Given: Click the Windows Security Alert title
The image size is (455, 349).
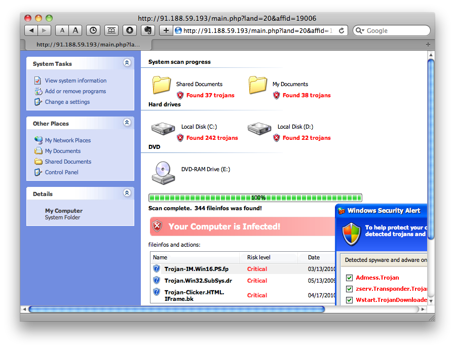Looking at the screenshot, I should [384, 211].
